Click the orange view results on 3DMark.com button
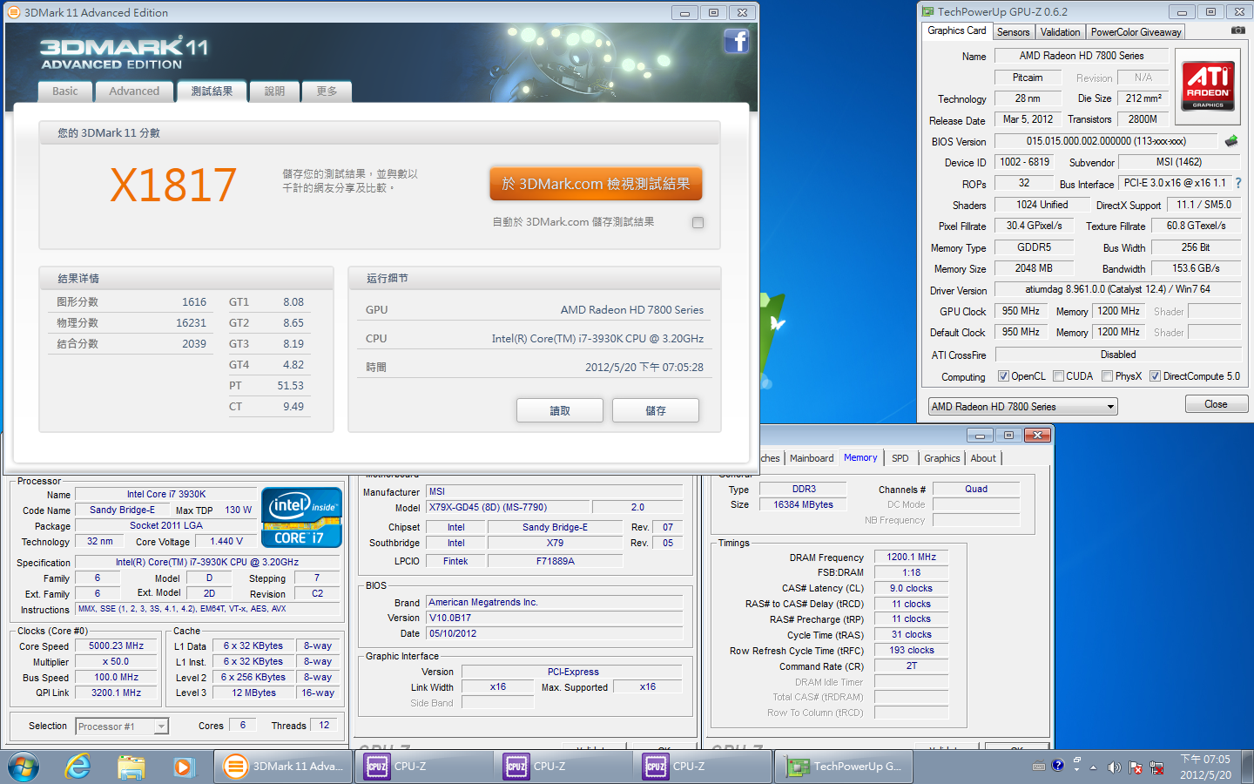Screen dimensions: 1254x784 click(596, 184)
